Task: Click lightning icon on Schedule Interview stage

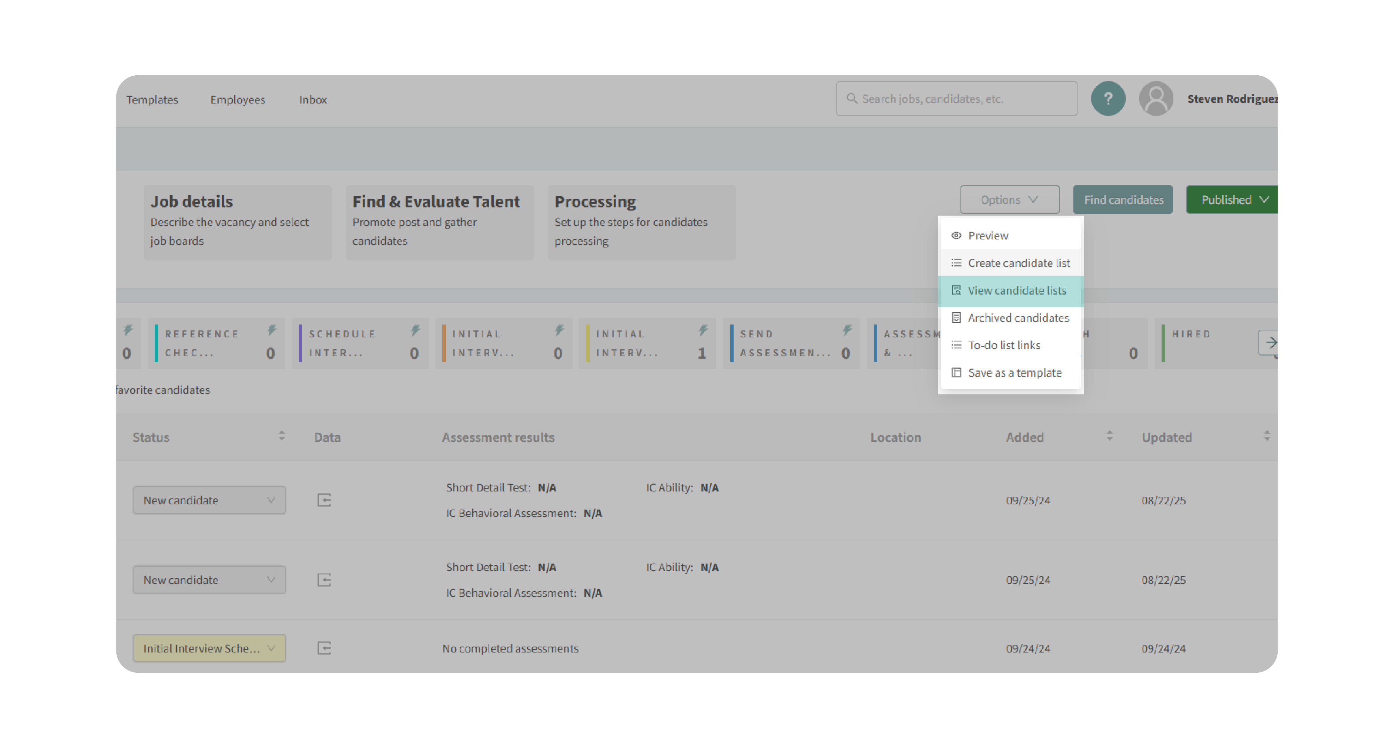Action: [x=415, y=330]
